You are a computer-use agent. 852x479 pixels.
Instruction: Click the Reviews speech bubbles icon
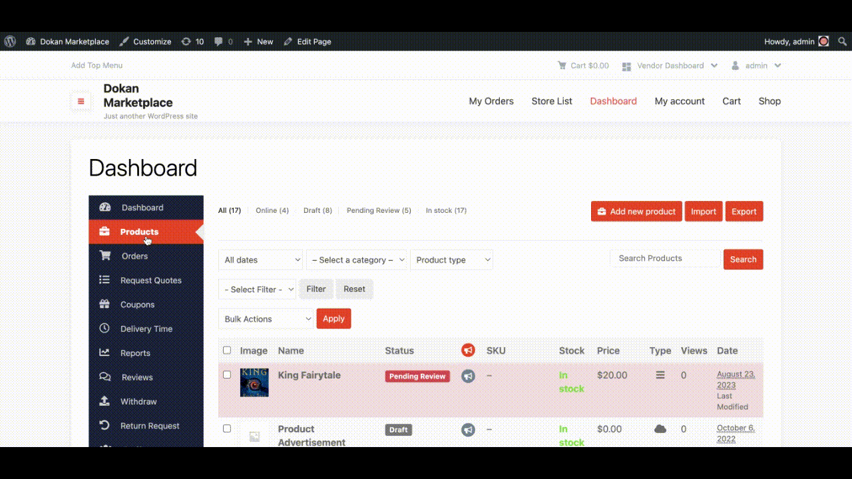point(105,377)
